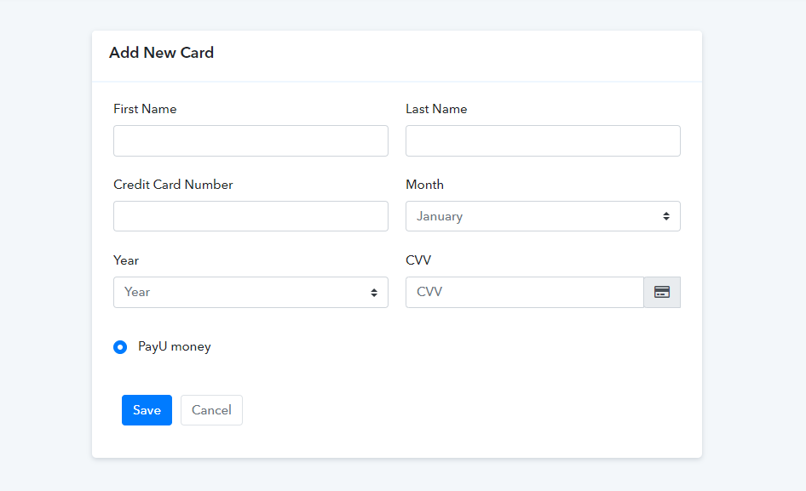
Task: Open the Month dropdown showing January
Action: tap(543, 216)
